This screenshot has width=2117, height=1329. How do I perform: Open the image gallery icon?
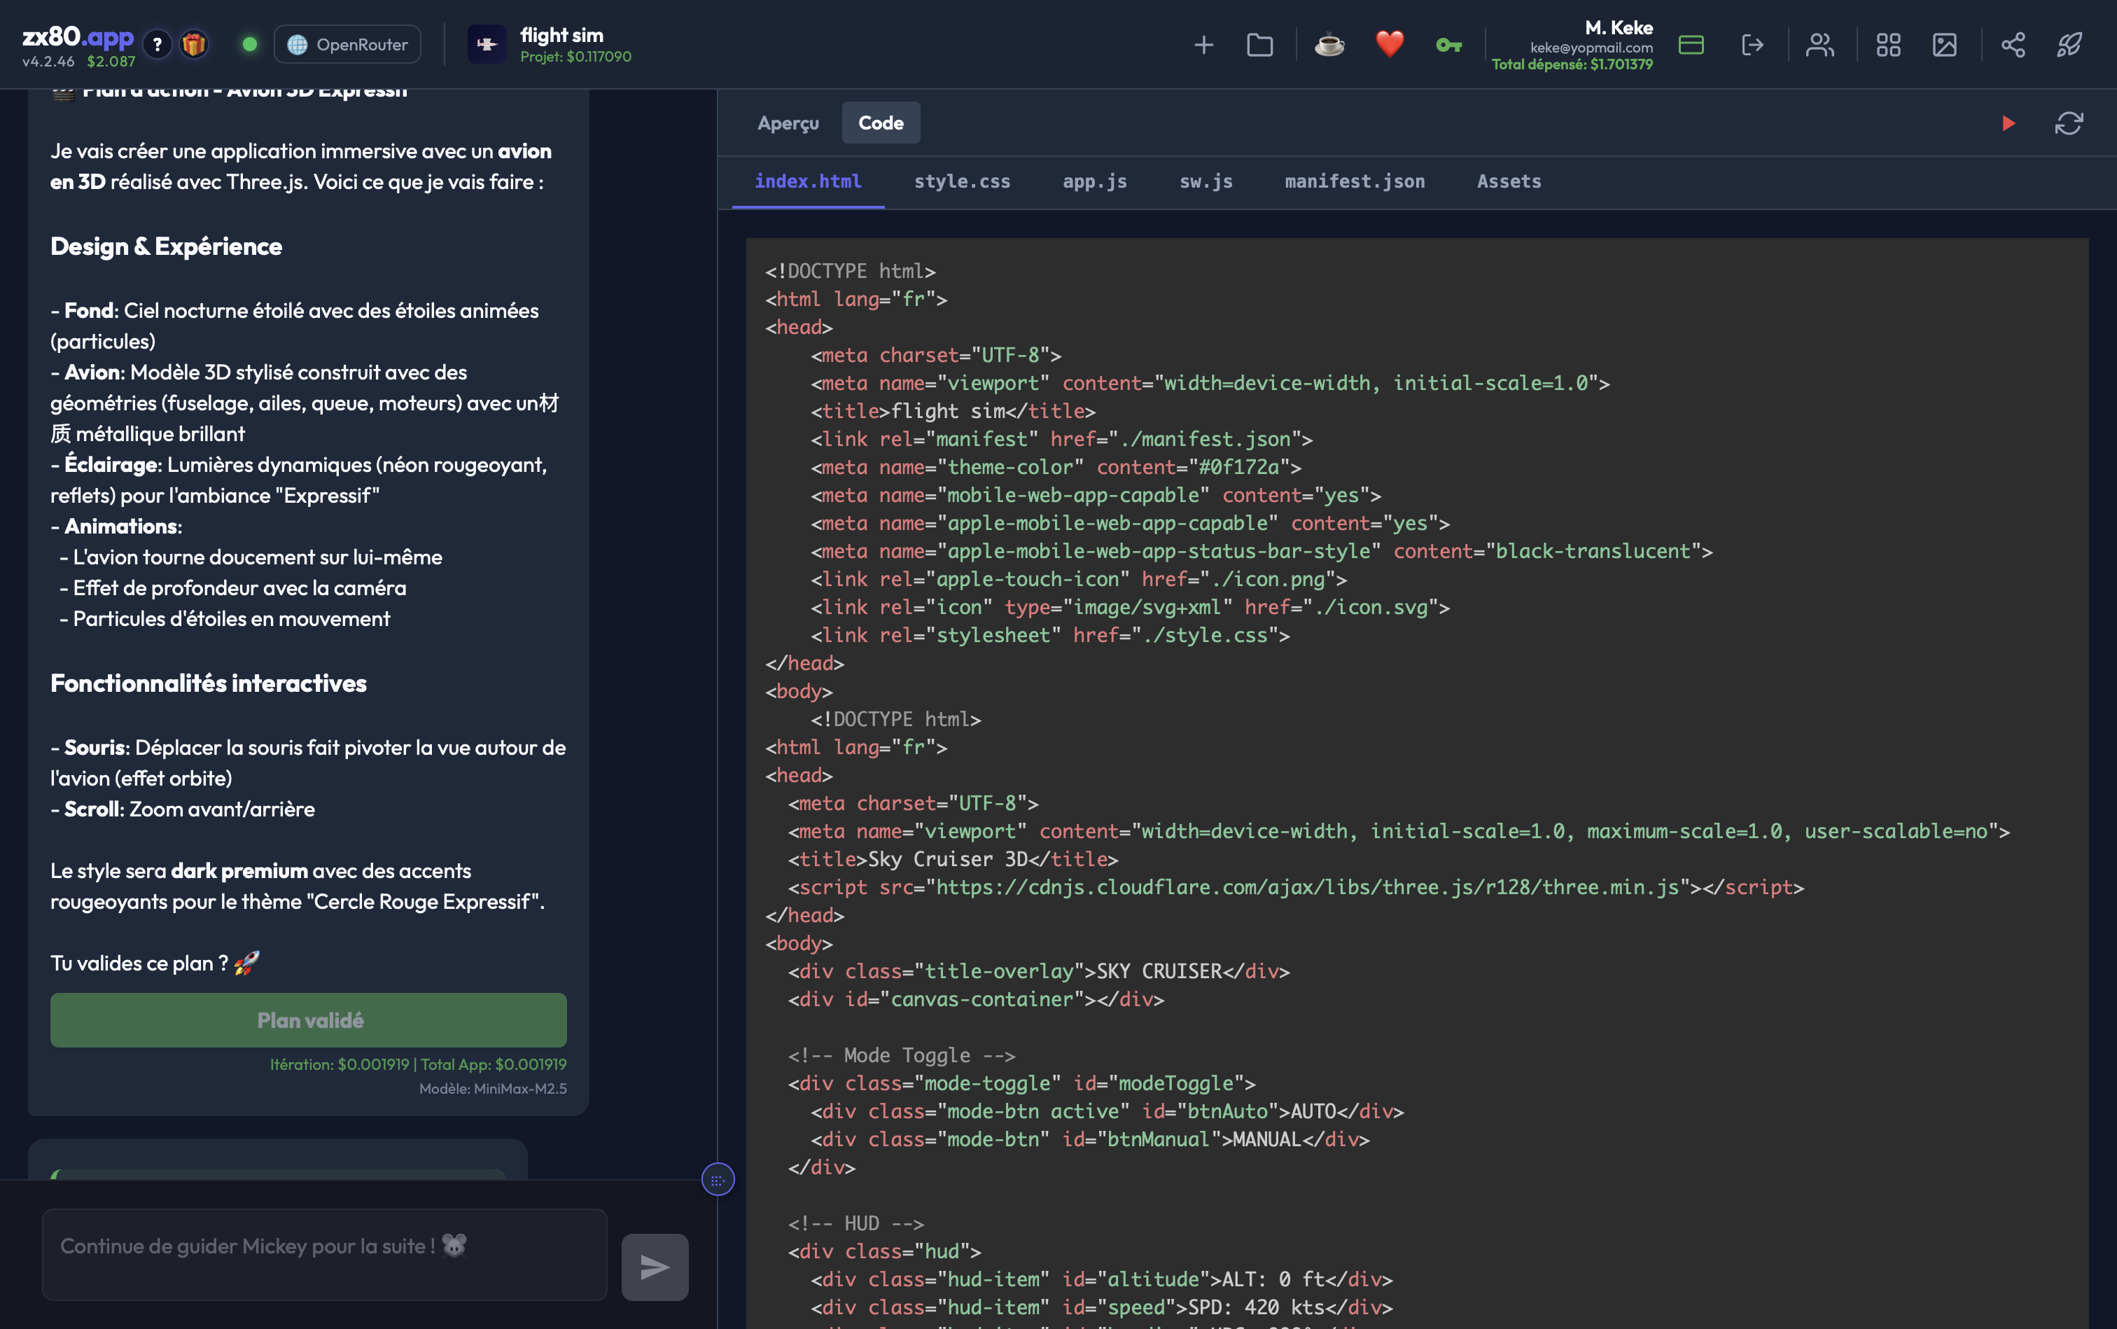tap(1945, 44)
